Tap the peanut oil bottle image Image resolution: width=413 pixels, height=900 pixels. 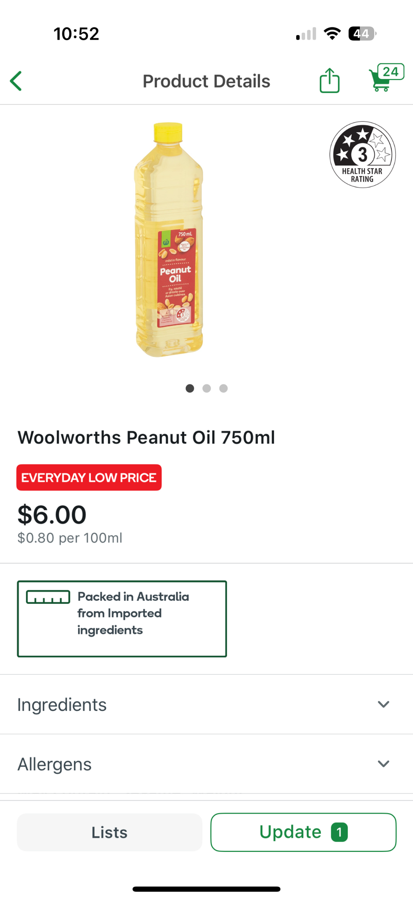(169, 240)
